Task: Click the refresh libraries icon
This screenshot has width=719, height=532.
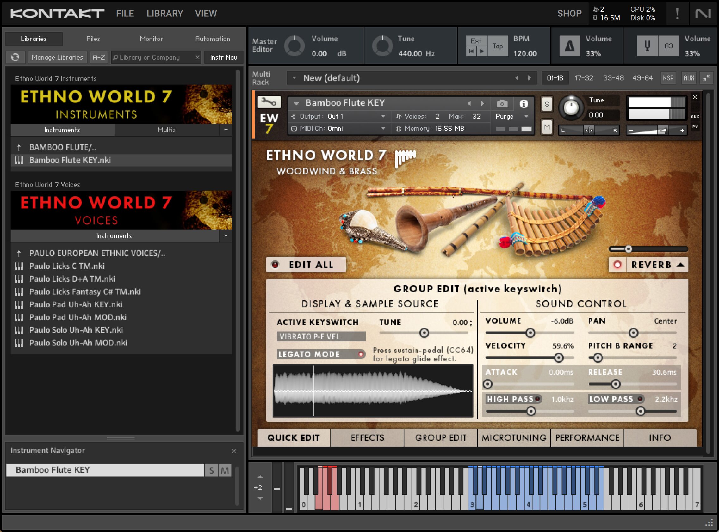Action: coord(15,57)
